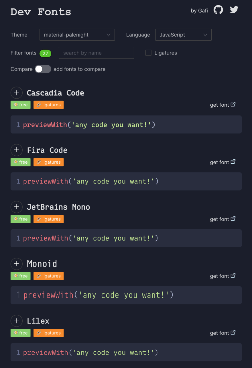Open the material-palenight theme dropdown
Viewport: 252px width, 368px height.
coord(77,35)
